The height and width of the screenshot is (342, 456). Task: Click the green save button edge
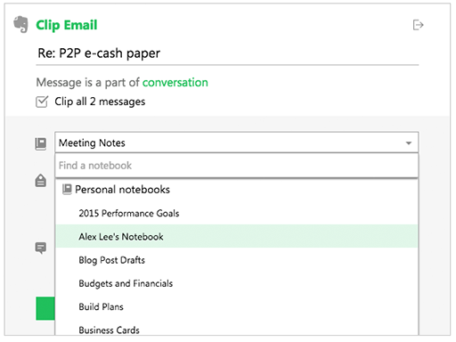coord(45,308)
